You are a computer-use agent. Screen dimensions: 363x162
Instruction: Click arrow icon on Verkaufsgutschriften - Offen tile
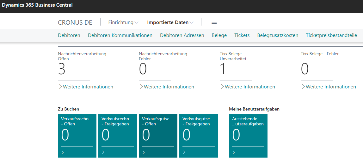pyautogui.click(x=144, y=152)
